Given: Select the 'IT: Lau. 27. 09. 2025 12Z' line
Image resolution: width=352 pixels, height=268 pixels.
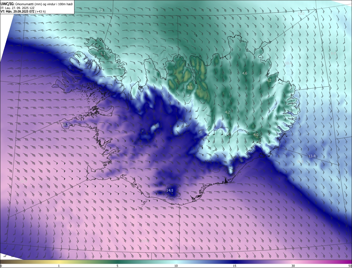Looking at the screenshot, I should tap(17, 8).
